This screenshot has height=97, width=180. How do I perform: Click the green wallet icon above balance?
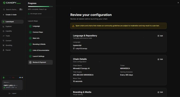(x=4, y=77)
